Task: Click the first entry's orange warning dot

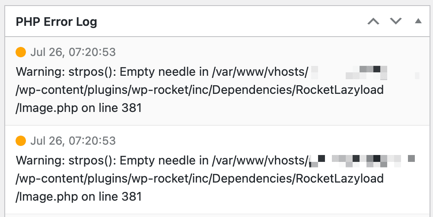Action: pyautogui.click(x=21, y=52)
